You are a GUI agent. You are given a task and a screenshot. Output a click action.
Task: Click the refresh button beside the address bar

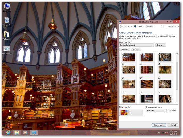[x=164, y=27]
